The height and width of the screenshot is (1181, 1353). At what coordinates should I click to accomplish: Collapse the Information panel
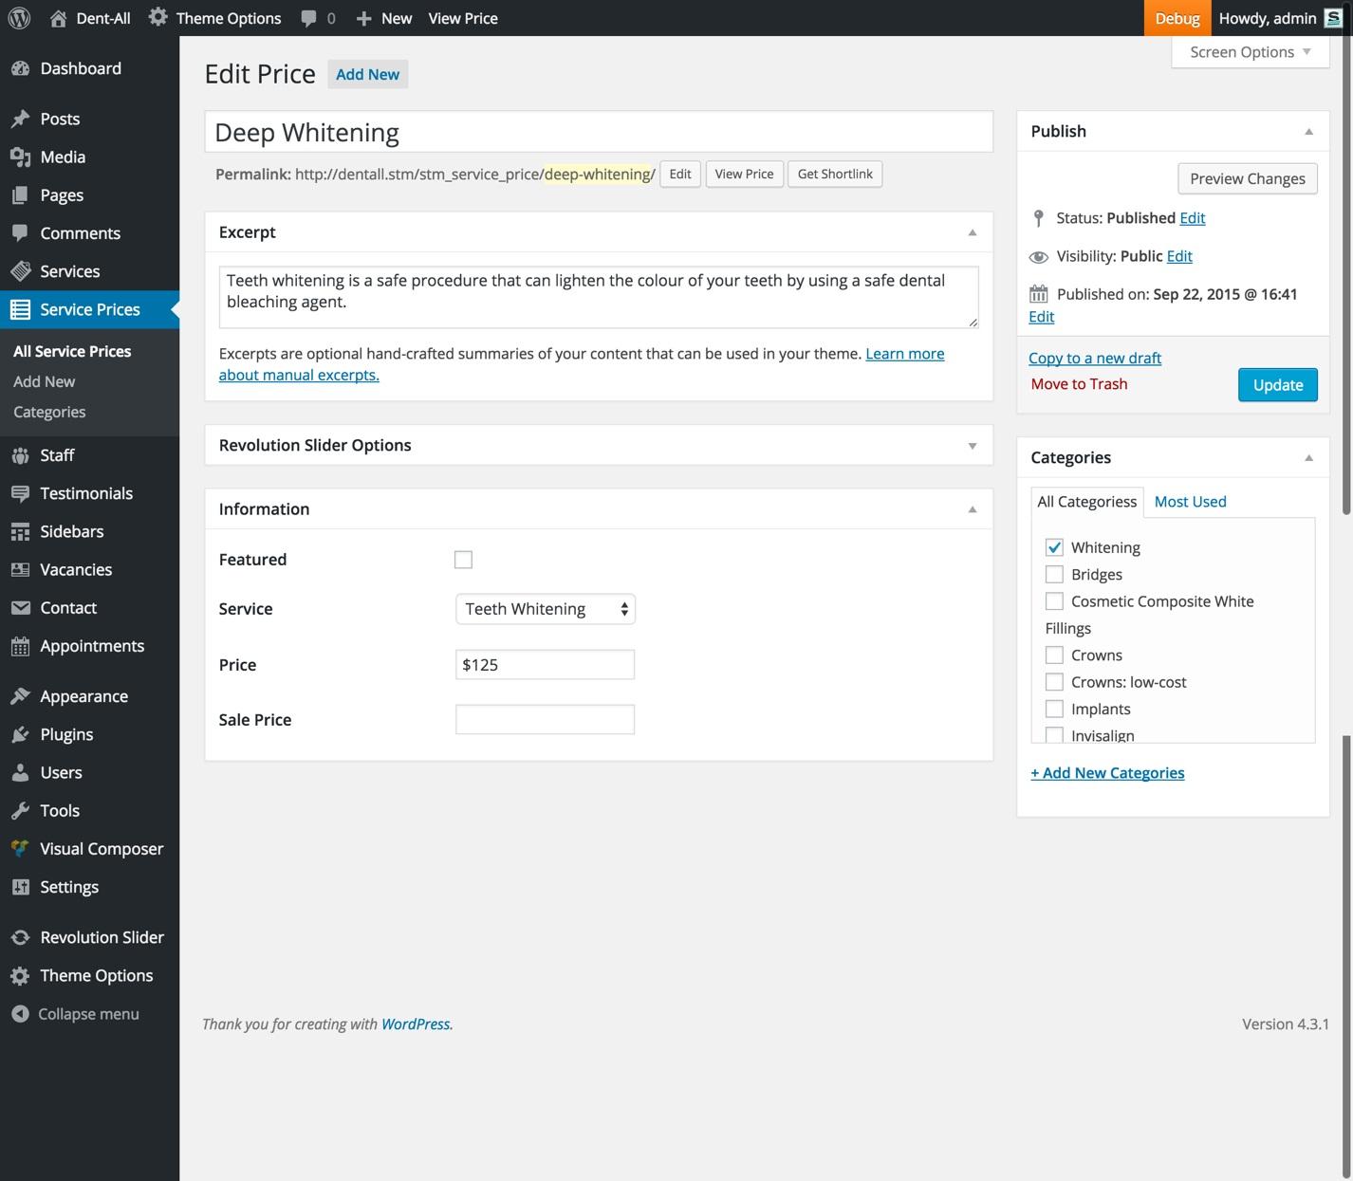[x=972, y=509]
